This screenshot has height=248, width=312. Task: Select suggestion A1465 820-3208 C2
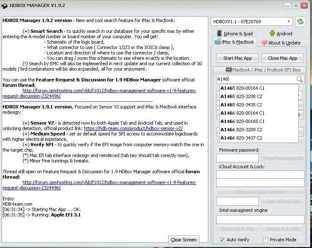(x=259, y=96)
